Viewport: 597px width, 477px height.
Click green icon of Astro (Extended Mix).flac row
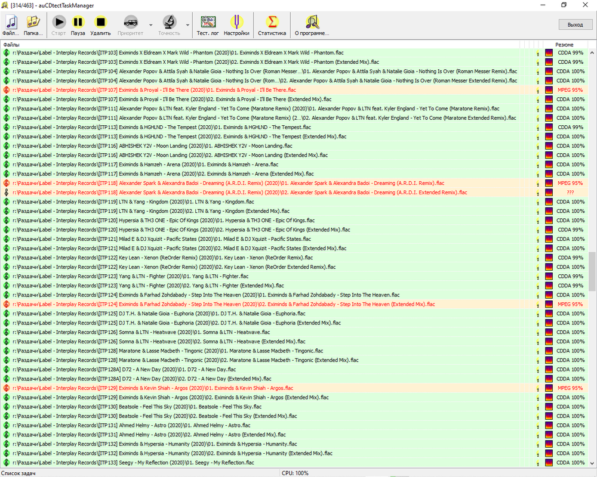pos(6,435)
